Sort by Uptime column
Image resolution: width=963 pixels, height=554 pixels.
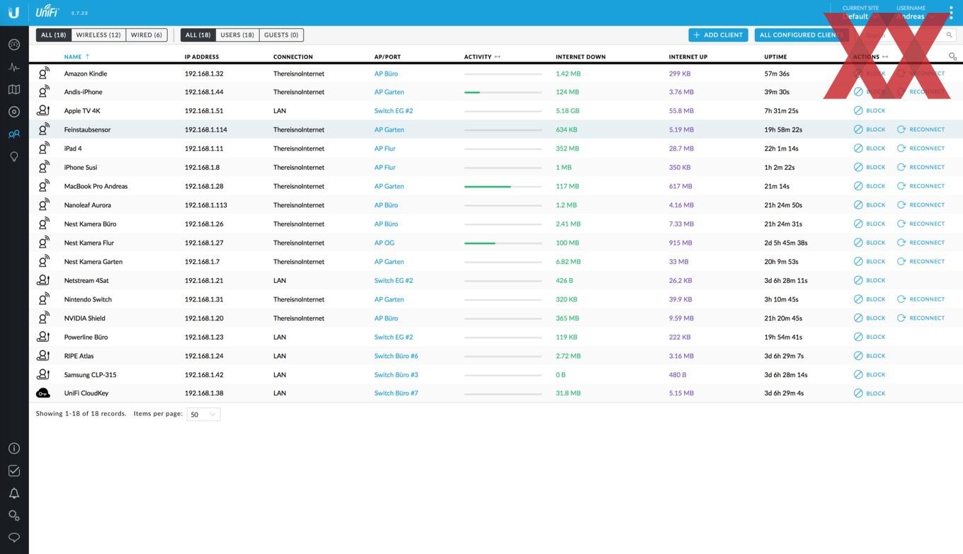click(x=775, y=57)
